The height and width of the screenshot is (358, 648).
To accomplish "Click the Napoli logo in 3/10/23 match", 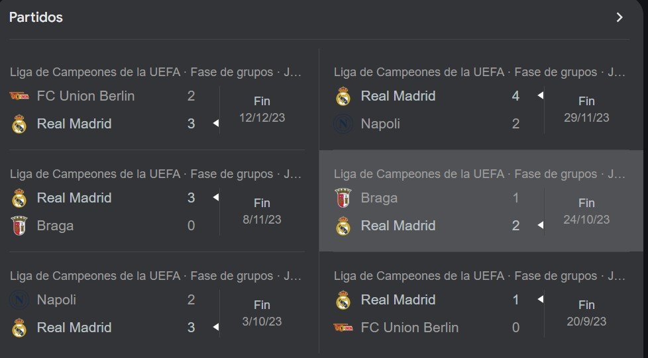I will [18, 300].
